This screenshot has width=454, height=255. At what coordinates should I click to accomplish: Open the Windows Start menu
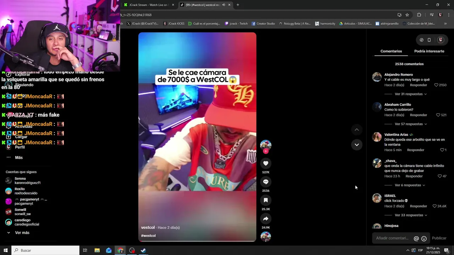[x=6, y=250]
